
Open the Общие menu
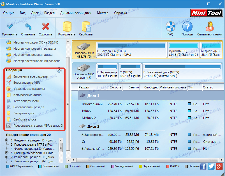tap(9, 13)
